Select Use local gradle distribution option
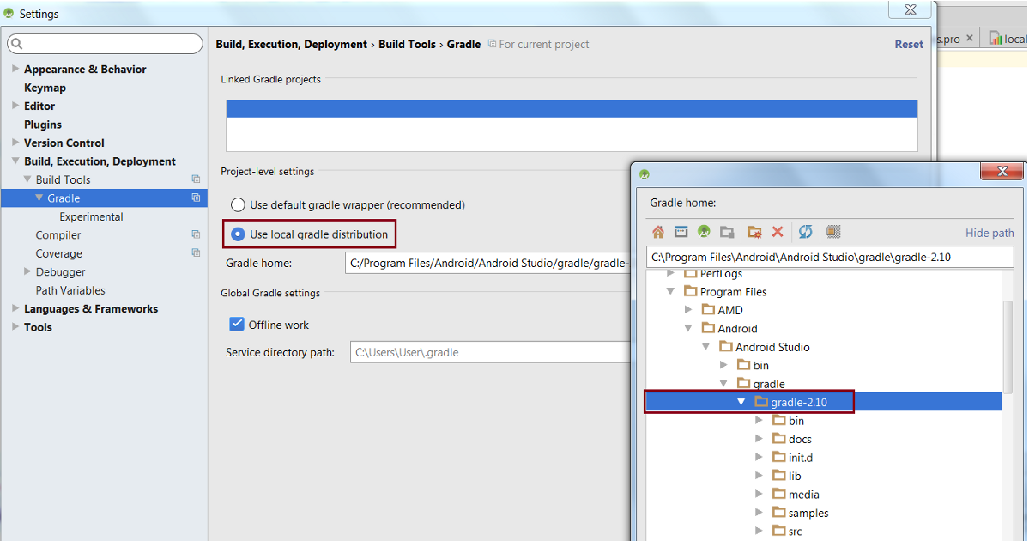1029x541 pixels. [239, 234]
